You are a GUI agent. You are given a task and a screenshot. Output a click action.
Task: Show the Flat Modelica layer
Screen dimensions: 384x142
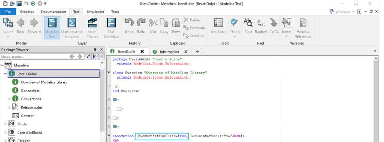point(111,28)
